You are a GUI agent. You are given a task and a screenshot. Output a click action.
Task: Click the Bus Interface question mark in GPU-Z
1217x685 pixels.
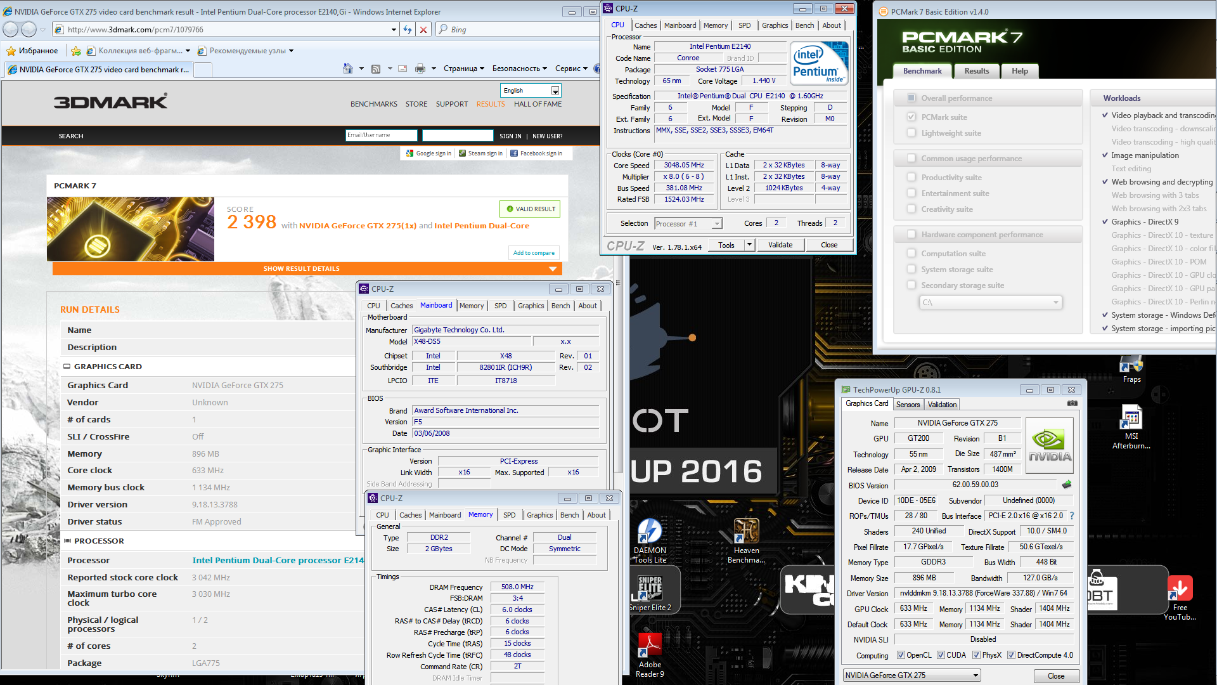[x=1072, y=516]
